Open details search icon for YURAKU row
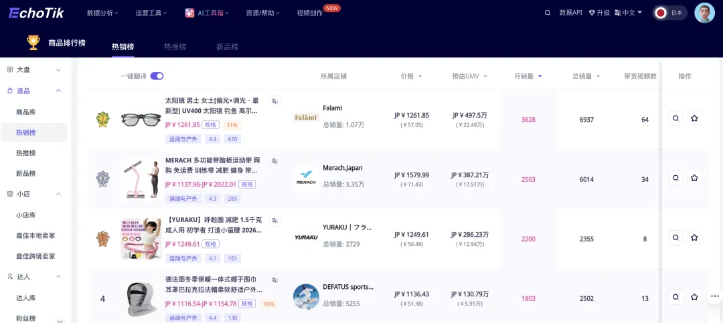Viewport: 723px width, 323px height. [675, 238]
